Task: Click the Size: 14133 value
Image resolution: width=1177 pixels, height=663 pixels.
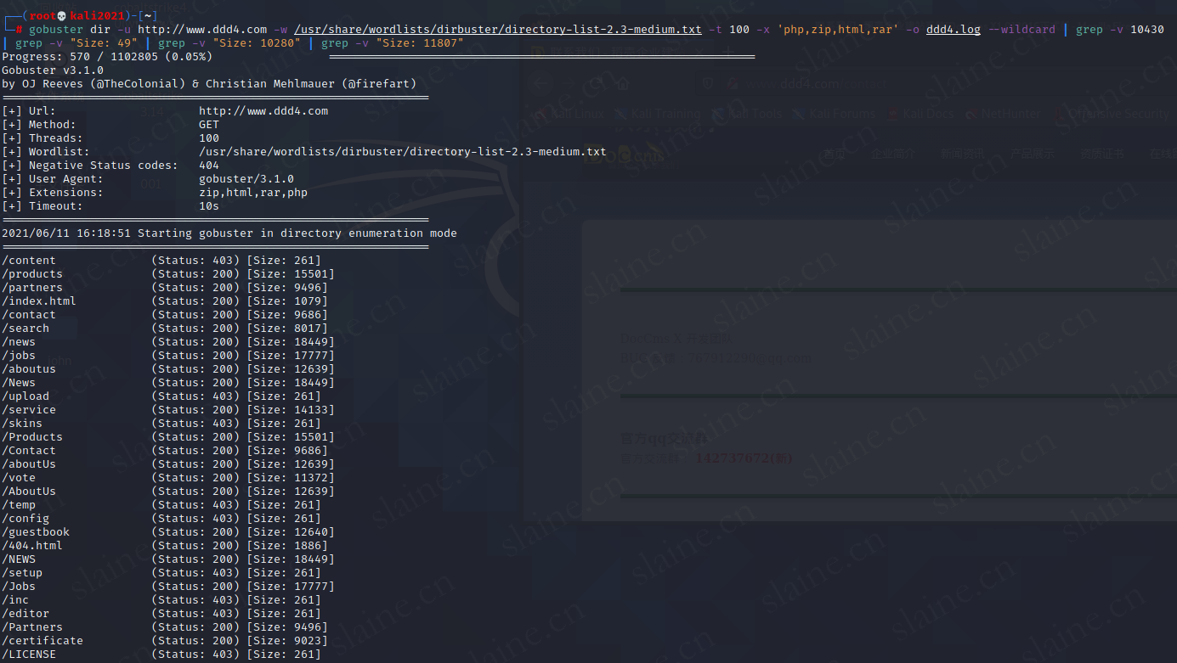Action: pos(291,410)
